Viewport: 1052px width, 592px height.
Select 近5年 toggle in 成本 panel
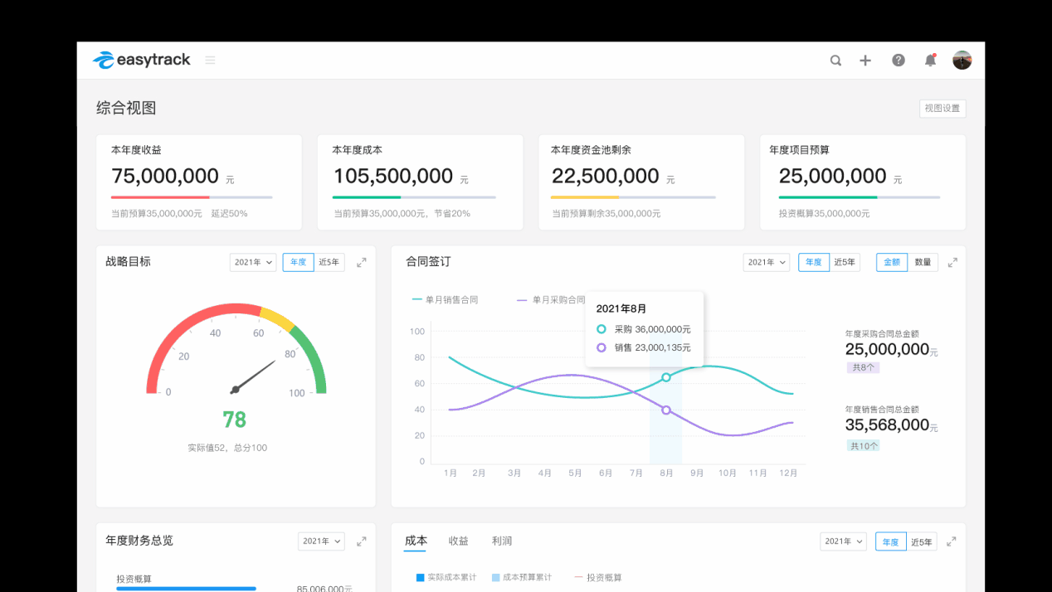coord(922,541)
